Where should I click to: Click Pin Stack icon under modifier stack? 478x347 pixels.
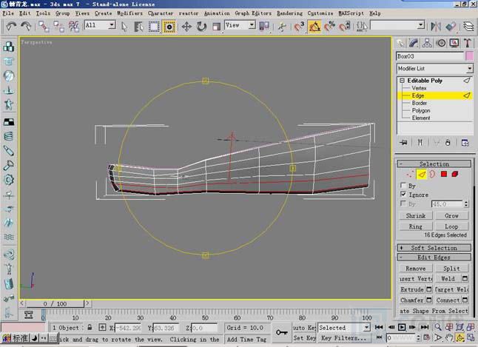pyautogui.click(x=403, y=142)
